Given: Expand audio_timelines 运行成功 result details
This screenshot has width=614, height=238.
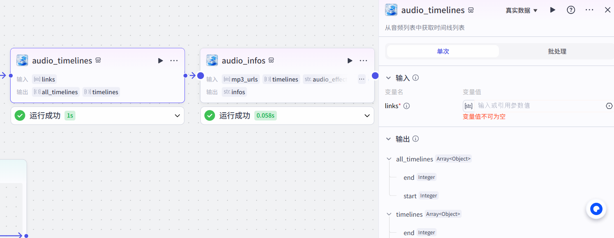Looking at the screenshot, I should [x=177, y=116].
